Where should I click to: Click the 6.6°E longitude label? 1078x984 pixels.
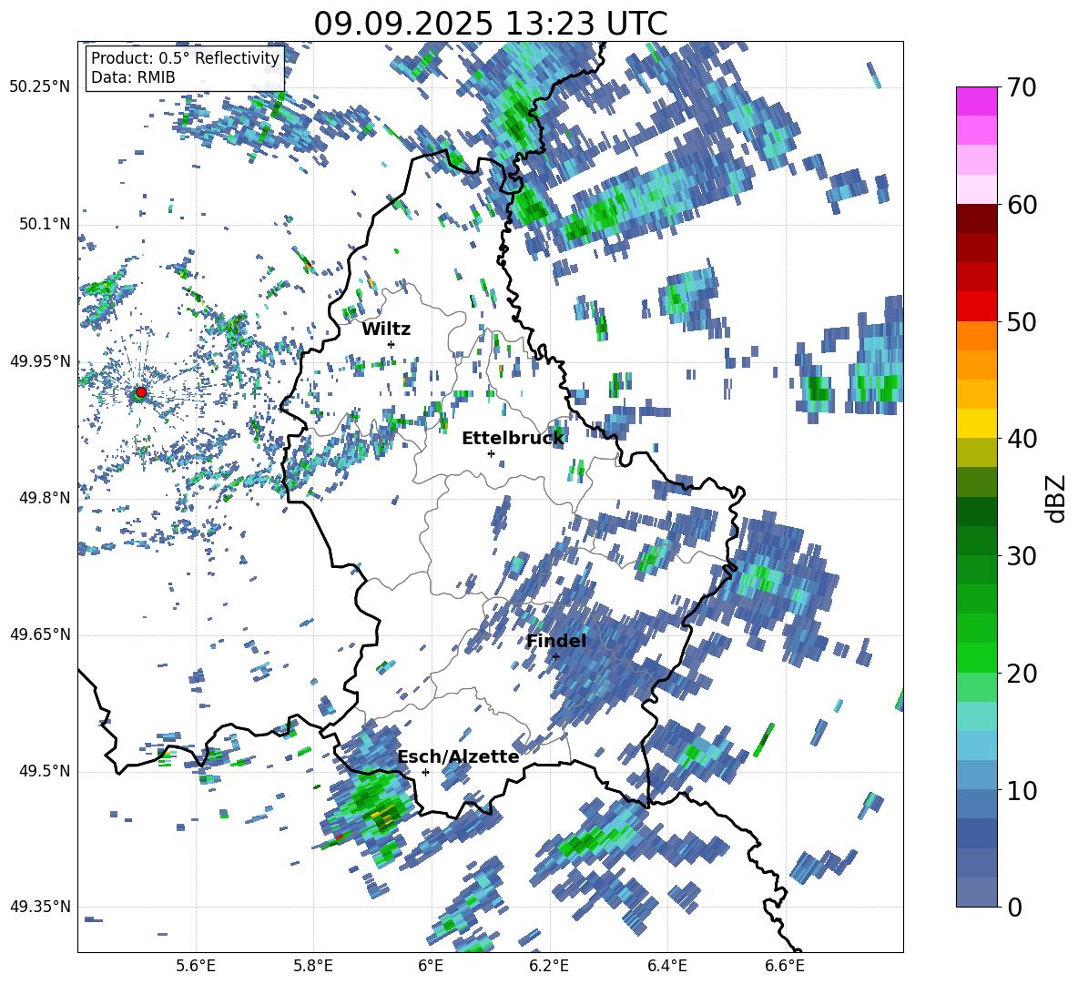pyautogui.click(x=785, y=967)
